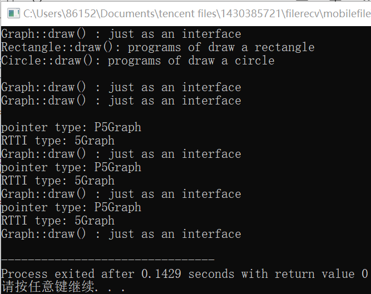Screen dimensions: 371x294
Task: Click 'C:\Users' at the start of the title
Action: pyautogui.click(x=43, y=13)
